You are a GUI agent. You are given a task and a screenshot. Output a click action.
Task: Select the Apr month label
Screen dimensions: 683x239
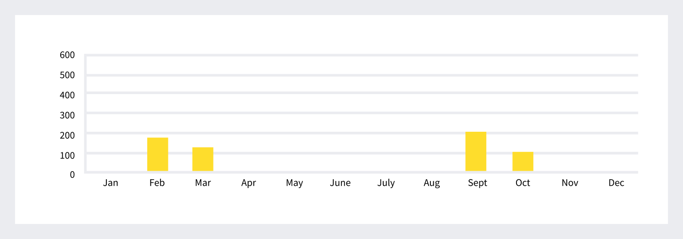248,183
